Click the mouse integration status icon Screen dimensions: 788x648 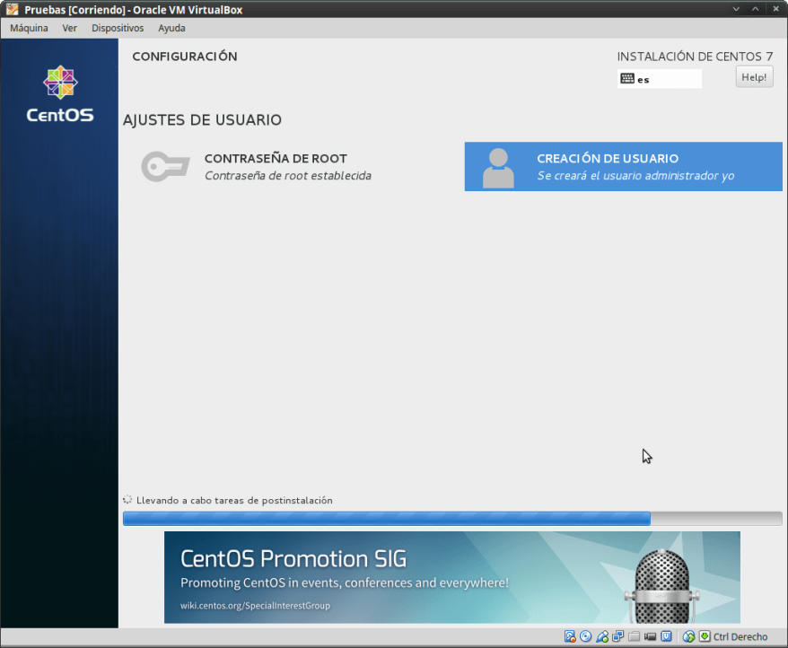689,635
